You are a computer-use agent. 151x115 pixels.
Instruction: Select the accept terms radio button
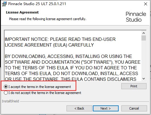[6, 87]
